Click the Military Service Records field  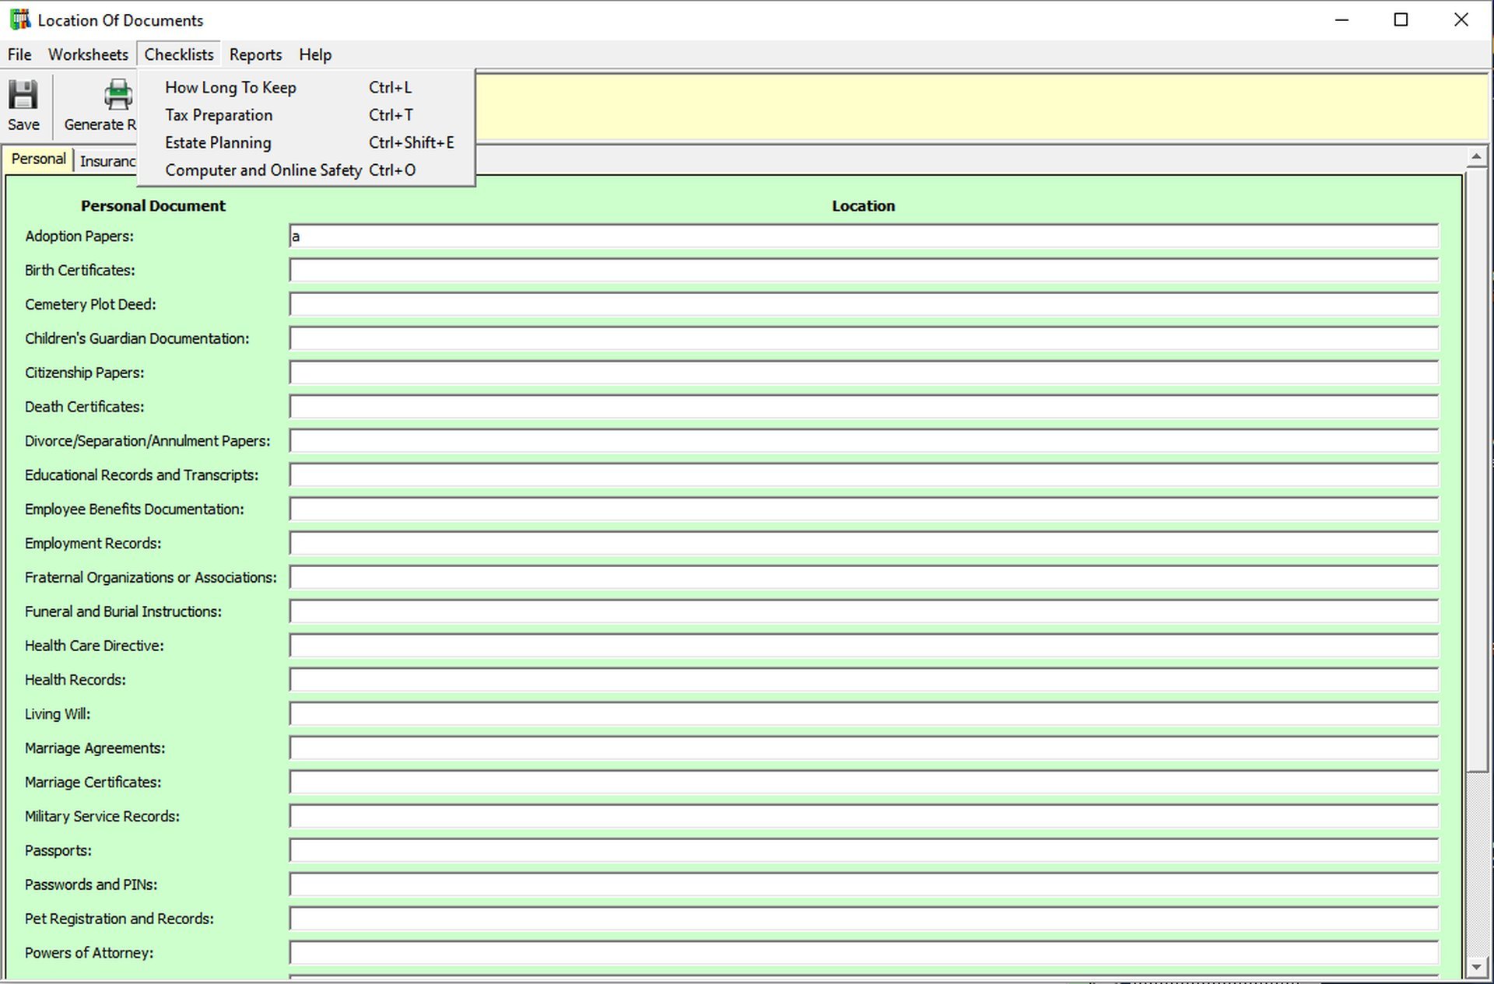tap(864, 817)
